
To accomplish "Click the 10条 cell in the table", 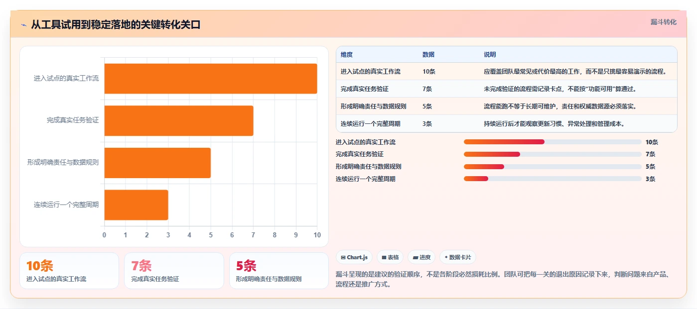I will [429, 72].
